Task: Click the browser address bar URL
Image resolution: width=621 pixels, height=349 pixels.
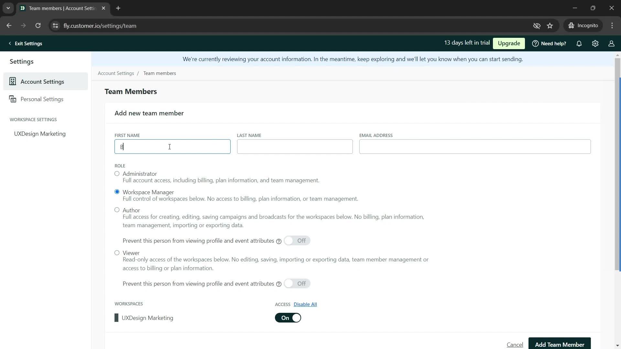Action: (x=100, y=26)
